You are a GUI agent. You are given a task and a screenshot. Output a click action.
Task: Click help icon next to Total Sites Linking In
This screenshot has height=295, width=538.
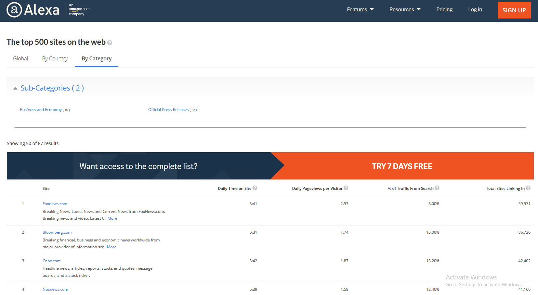tap(528, 188)
